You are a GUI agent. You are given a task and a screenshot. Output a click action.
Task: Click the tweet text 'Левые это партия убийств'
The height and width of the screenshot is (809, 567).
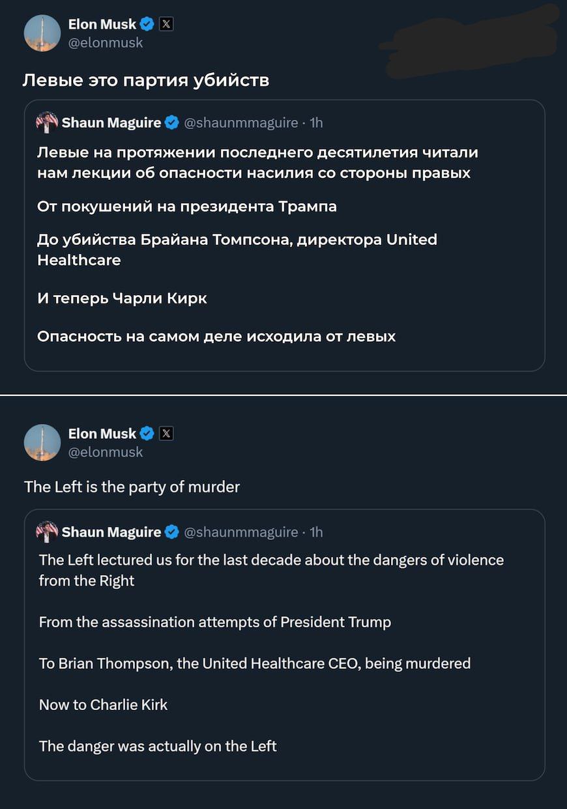coord(146,81)
